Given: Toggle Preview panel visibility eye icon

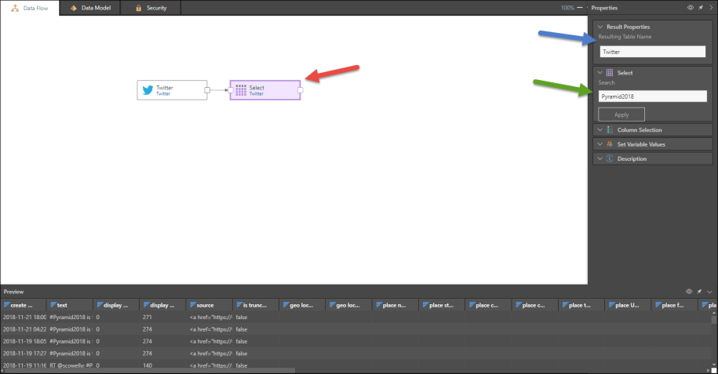Looking at the screenshot, I should pos(690,291).
